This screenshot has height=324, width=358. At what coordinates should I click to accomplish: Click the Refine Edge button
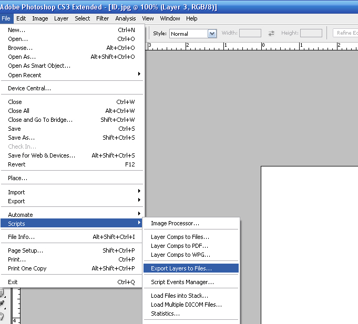click(x=345, y=33)
